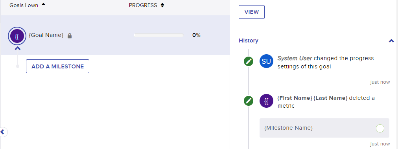Click the VIEW button
Screen dimensions: 398x149
(x=252, y=12)
